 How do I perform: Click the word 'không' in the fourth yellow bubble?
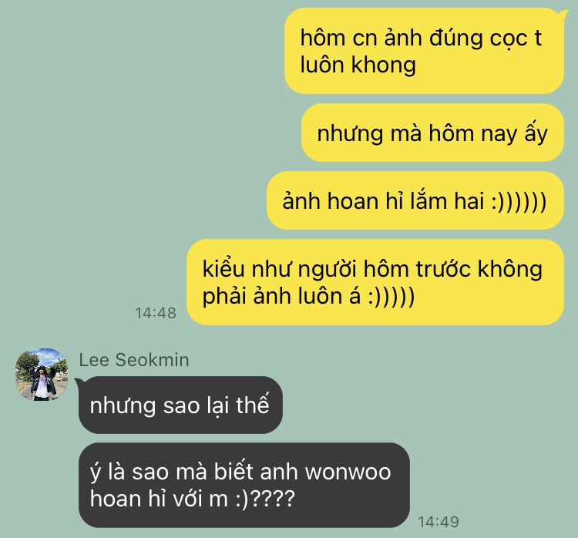coord(510,269)
